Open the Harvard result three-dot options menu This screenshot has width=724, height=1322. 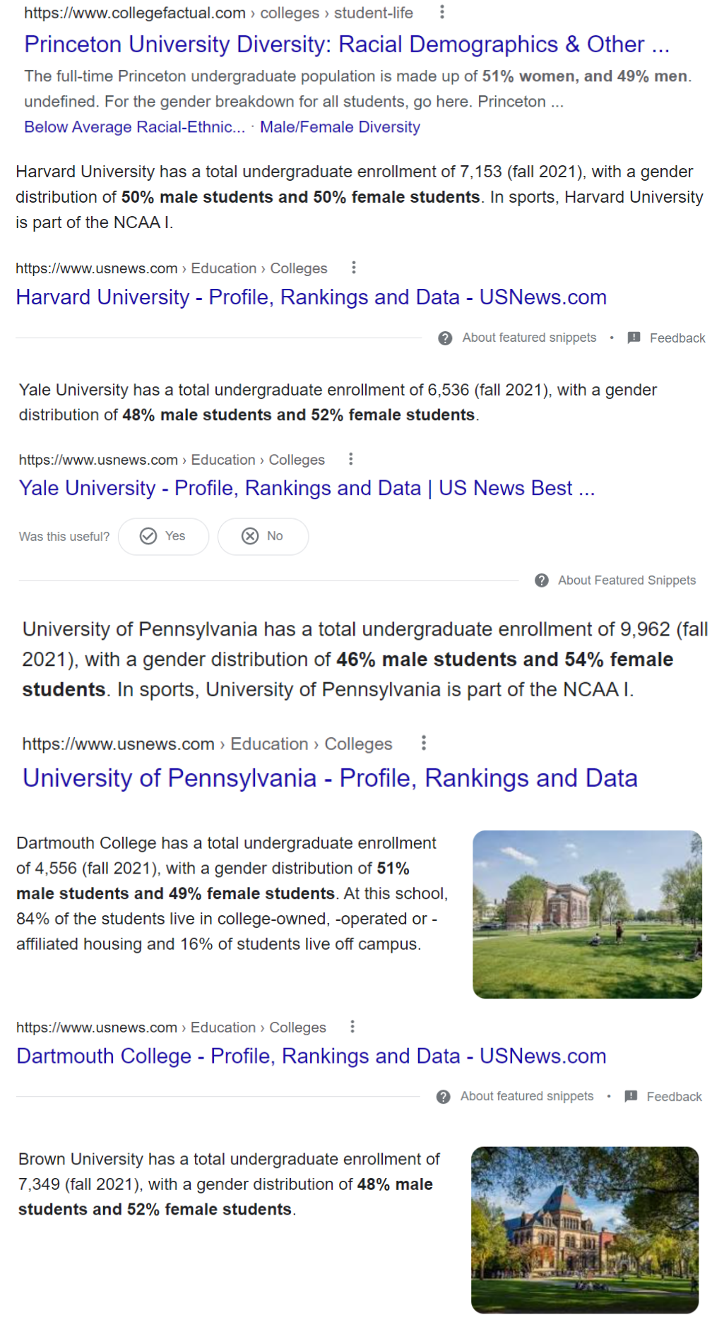[x=354, y=268]
